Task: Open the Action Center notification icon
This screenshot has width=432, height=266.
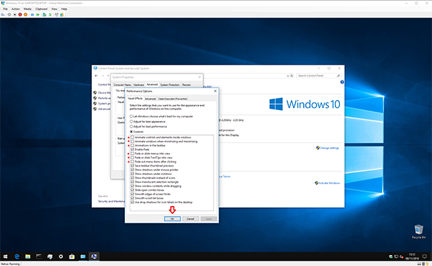Action: point(425,257)
